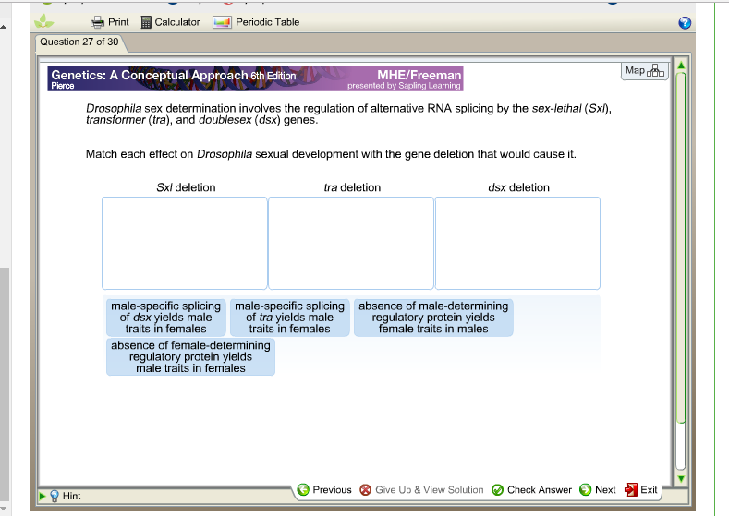Go to the Next question
729x516 pixels.
click(x=598, y=489)
